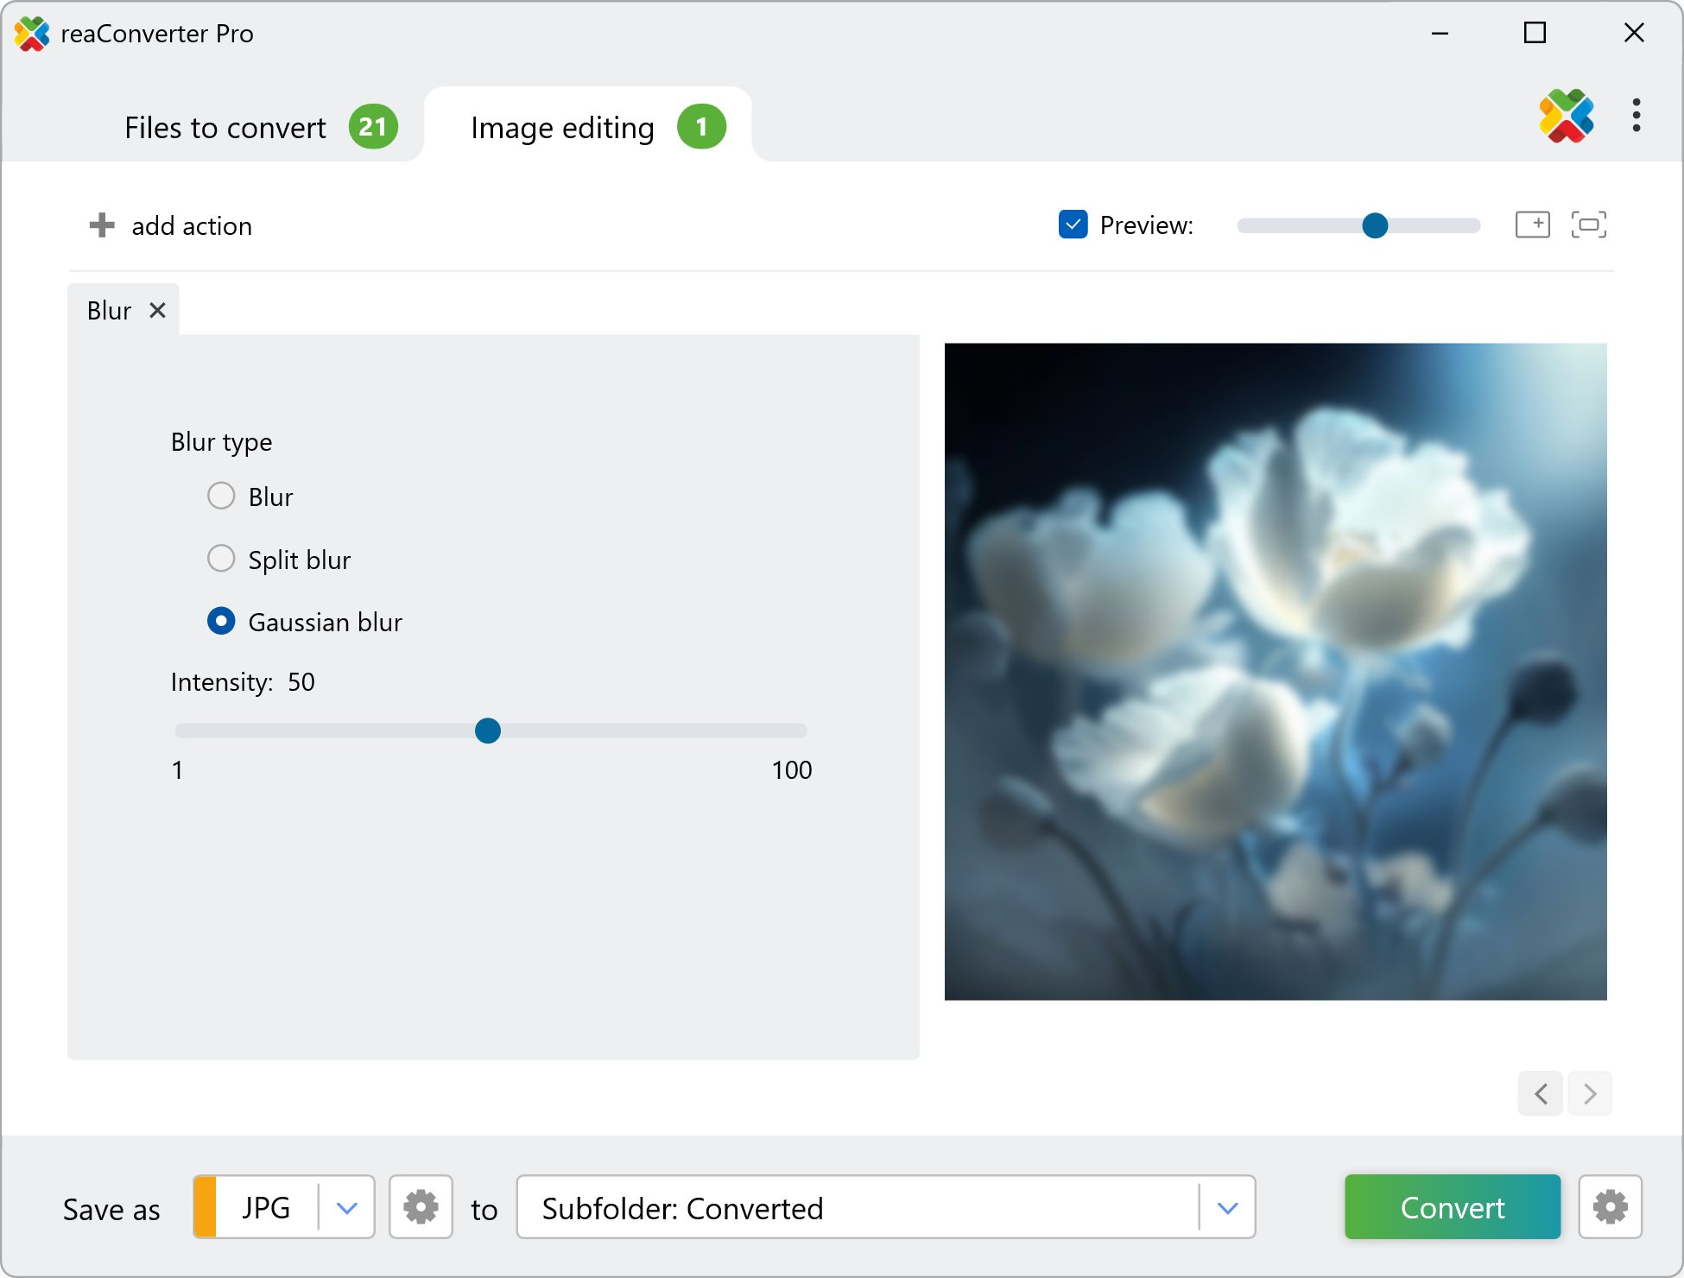
Task: Select the Blur radio option
Action: 221,497
